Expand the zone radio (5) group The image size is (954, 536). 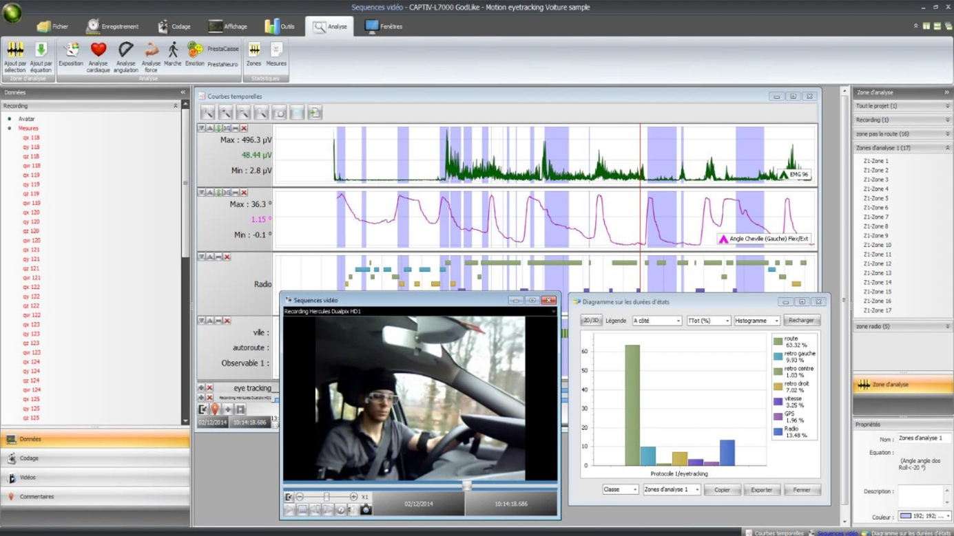947,327
